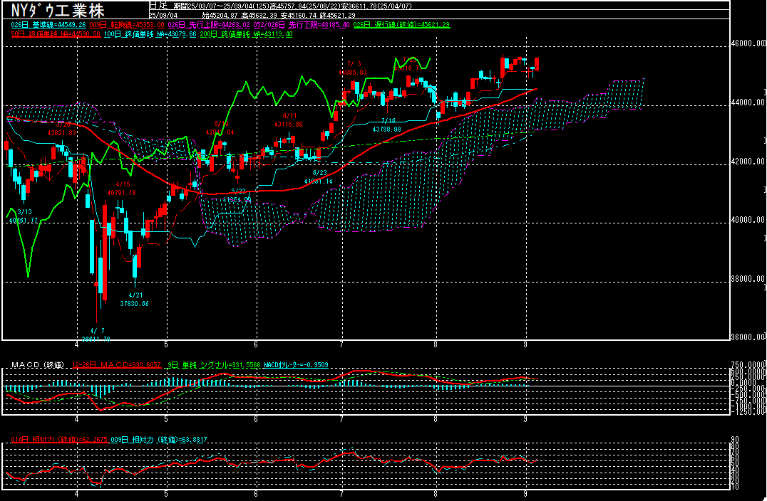Select the 50日 終値単純 MA=44590.56 legend
This screenshot has height=501, width=767.
pyautogui.click(x=56, y=34)
